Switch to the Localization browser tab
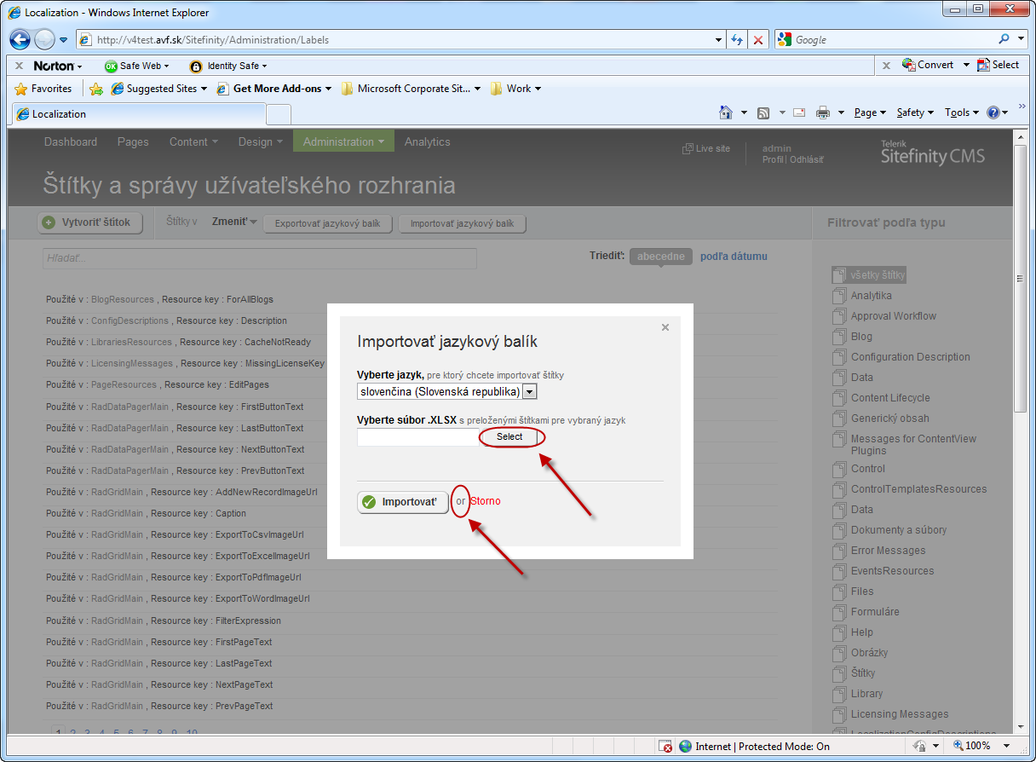 (139, 113)
